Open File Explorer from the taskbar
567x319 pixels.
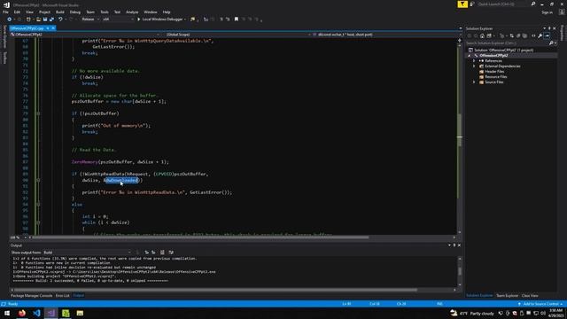(80, 313)
